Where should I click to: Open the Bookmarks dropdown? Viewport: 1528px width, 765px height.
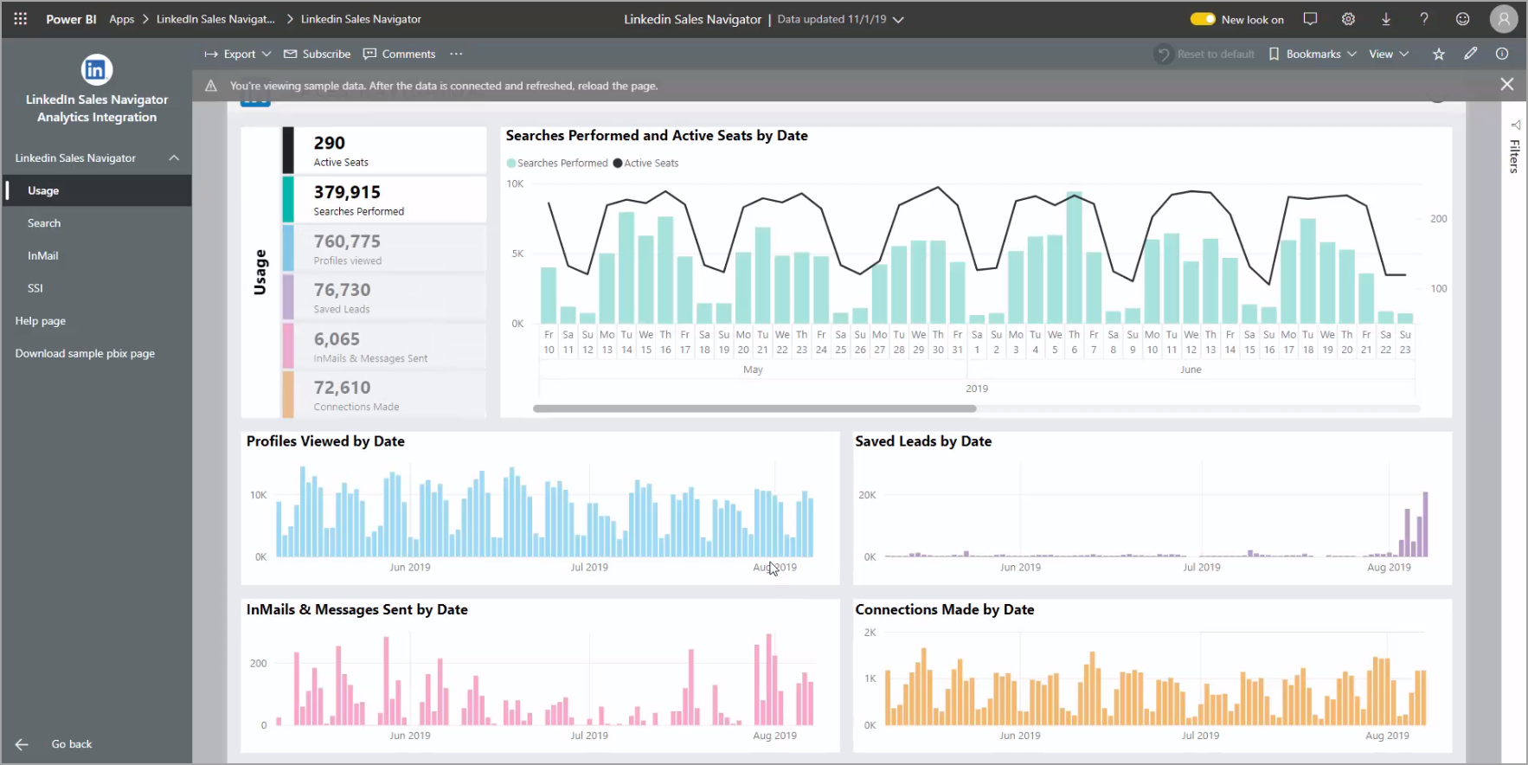click(x=1313, y=54)
